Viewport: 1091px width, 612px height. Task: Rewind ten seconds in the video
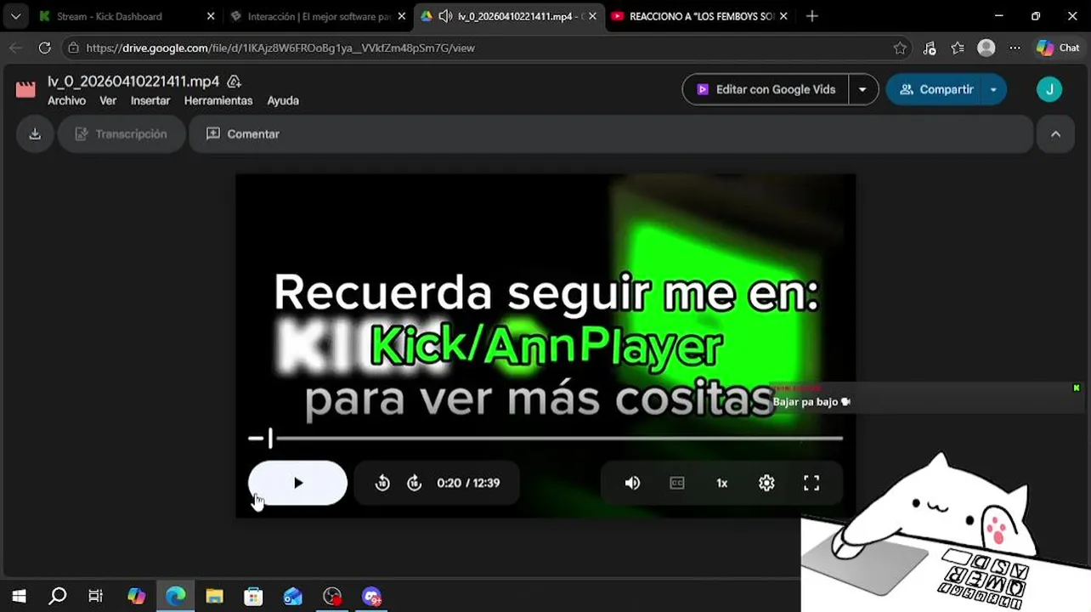tap(382, 483)
